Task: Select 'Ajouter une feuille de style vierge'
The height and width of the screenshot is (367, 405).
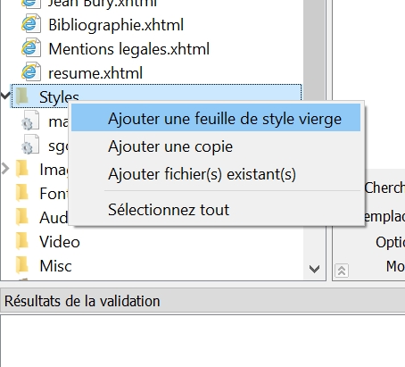Action: [x=216, y=118]
